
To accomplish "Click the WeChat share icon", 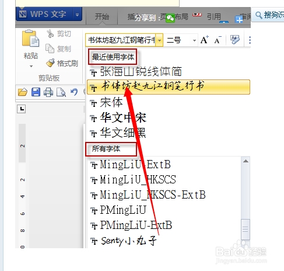I will (170, 18).
